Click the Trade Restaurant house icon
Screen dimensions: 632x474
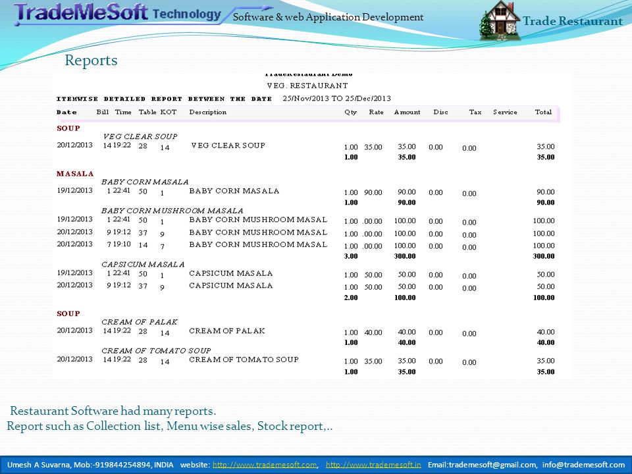[499, 20]
